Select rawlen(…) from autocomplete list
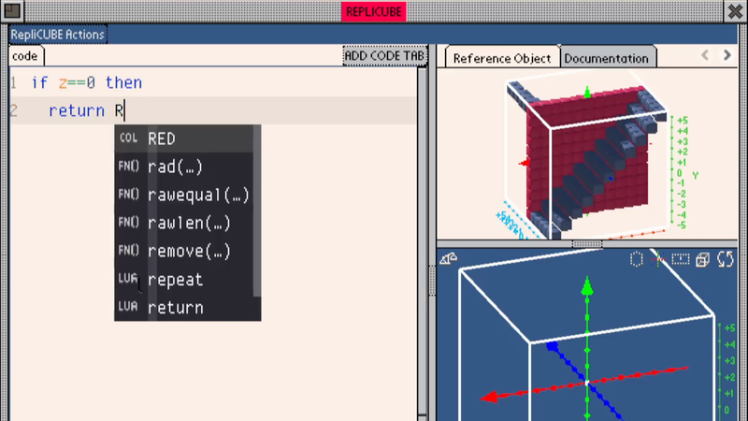The height and width of the screenshot is (421, 748). click(x=183, y=223)
